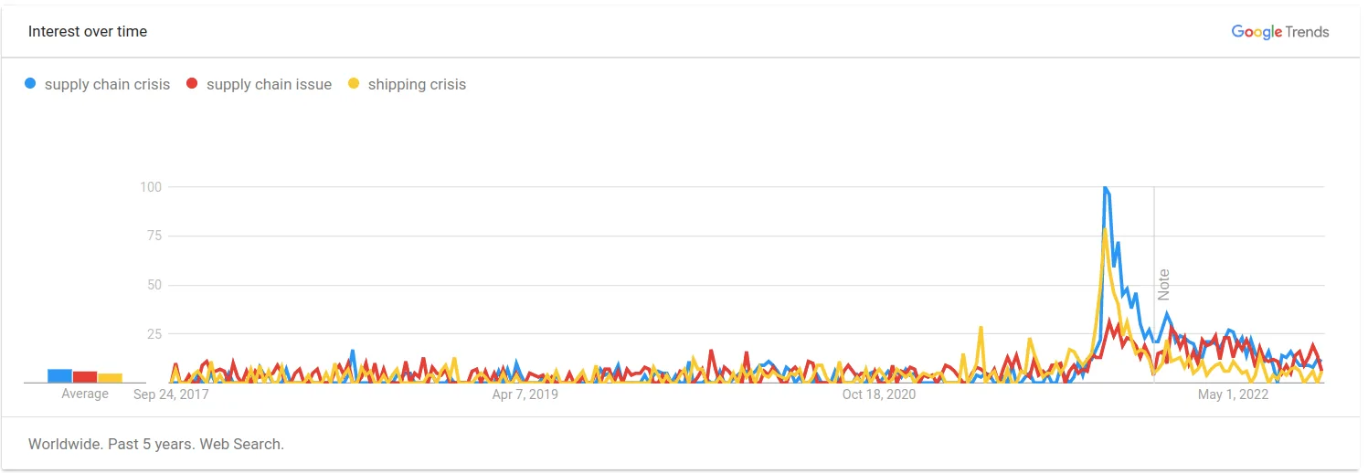Click the blue line's peak at 100
This screenshot has width=1368, height=473.
(x=1105, y=188)
